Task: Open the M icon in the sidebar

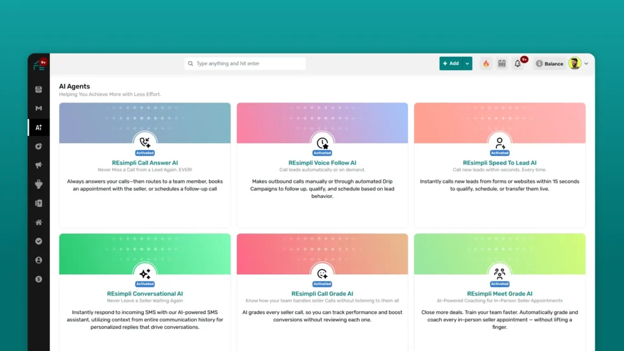Action: pyautogui.click(x=38, y=108)
